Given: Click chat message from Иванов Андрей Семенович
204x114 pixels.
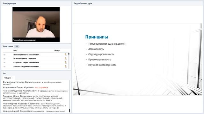Looking at the screenshot, I should tap(34, 111).
